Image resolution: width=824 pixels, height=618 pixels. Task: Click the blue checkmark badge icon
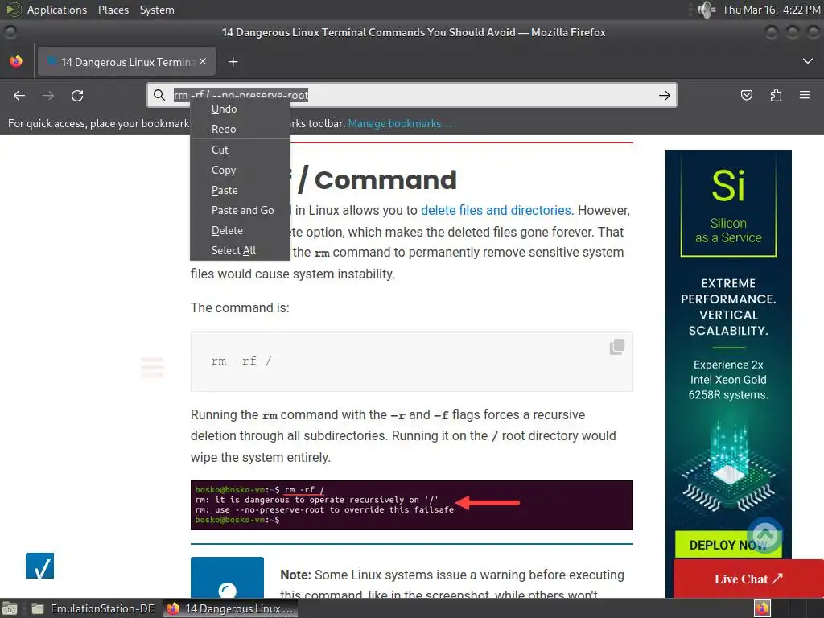[x=40, y=566]
